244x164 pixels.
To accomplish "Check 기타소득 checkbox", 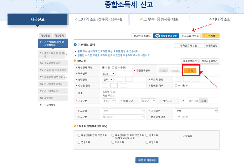I will tap(181, 136).
